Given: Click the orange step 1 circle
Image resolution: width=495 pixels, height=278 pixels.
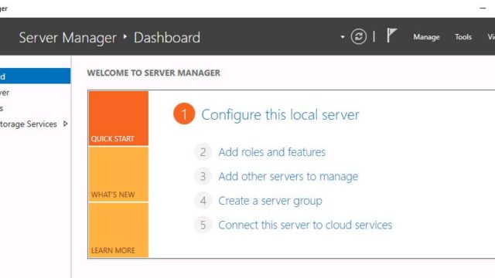Looking at the screenshot, I should (x=184, y=114).
